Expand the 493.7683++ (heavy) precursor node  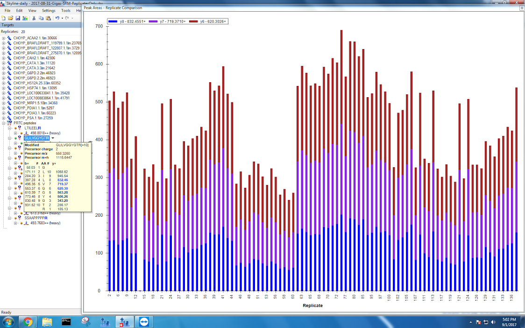coord(15,223)
